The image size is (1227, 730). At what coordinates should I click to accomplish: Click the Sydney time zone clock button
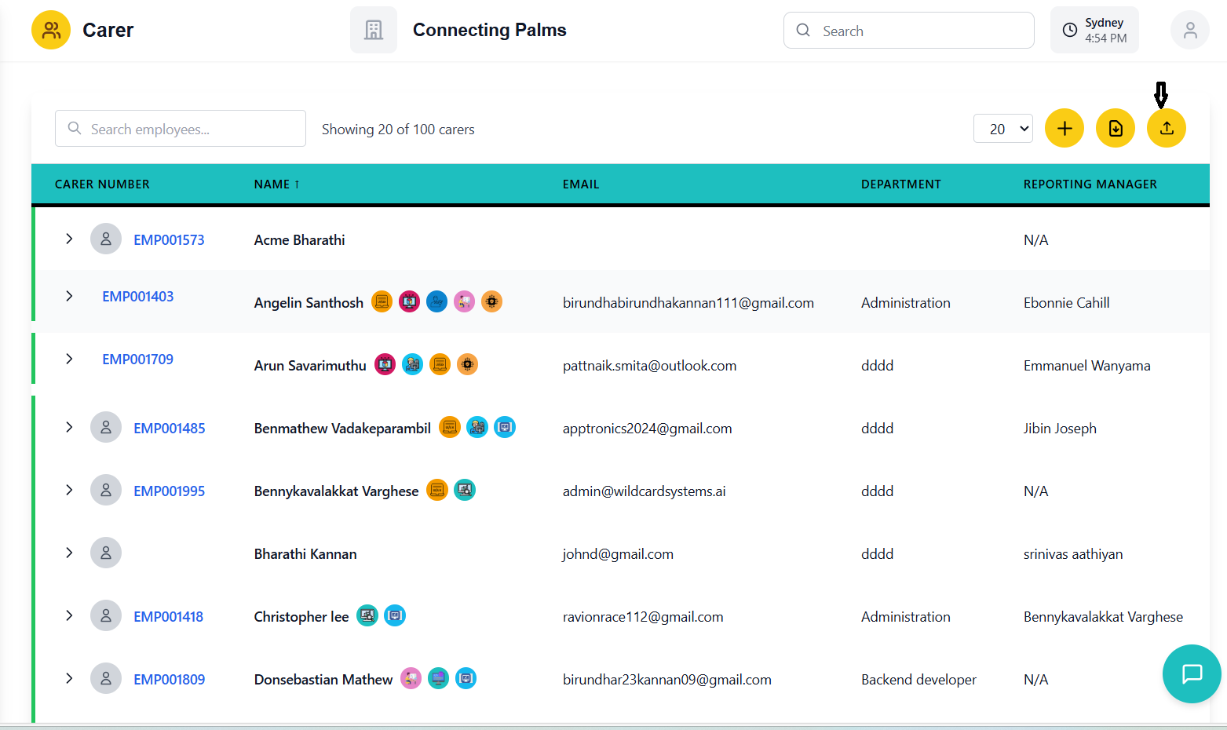pos(1094,31)
